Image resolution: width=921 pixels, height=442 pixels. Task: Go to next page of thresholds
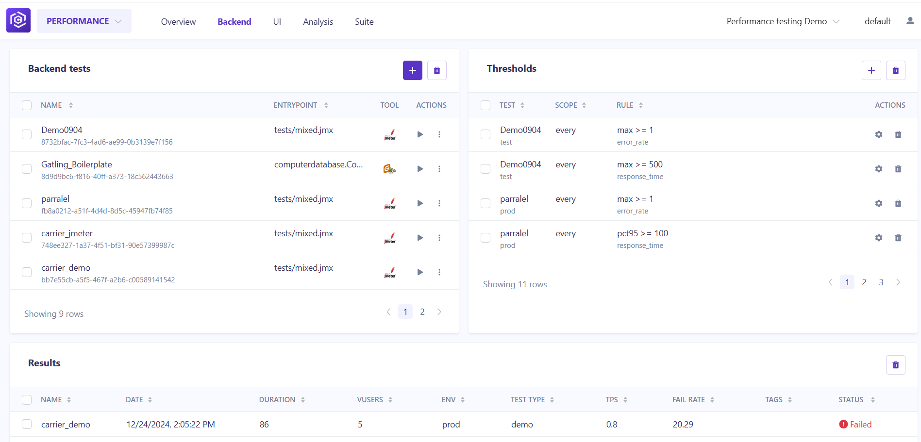coord(898,282)
